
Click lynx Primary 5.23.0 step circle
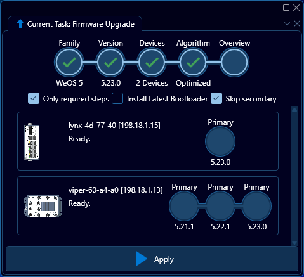coord(220,141)
